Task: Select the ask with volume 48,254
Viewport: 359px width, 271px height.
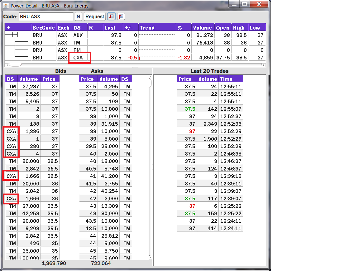Action: pos(106,191)
